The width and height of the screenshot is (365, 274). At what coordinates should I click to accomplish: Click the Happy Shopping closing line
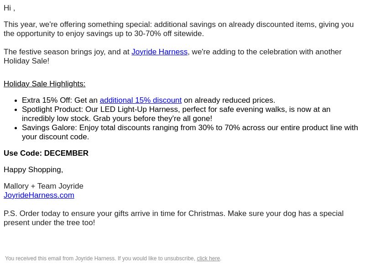(x=33, y=169)
